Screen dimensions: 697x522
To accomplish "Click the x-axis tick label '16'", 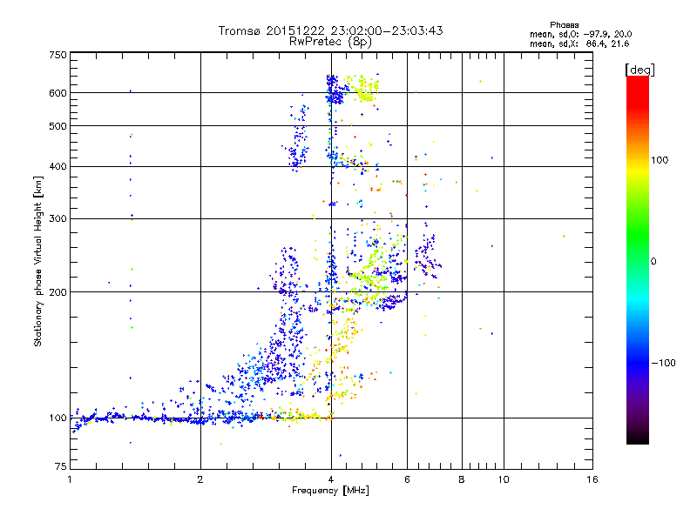I will click(x=592, y=479).
